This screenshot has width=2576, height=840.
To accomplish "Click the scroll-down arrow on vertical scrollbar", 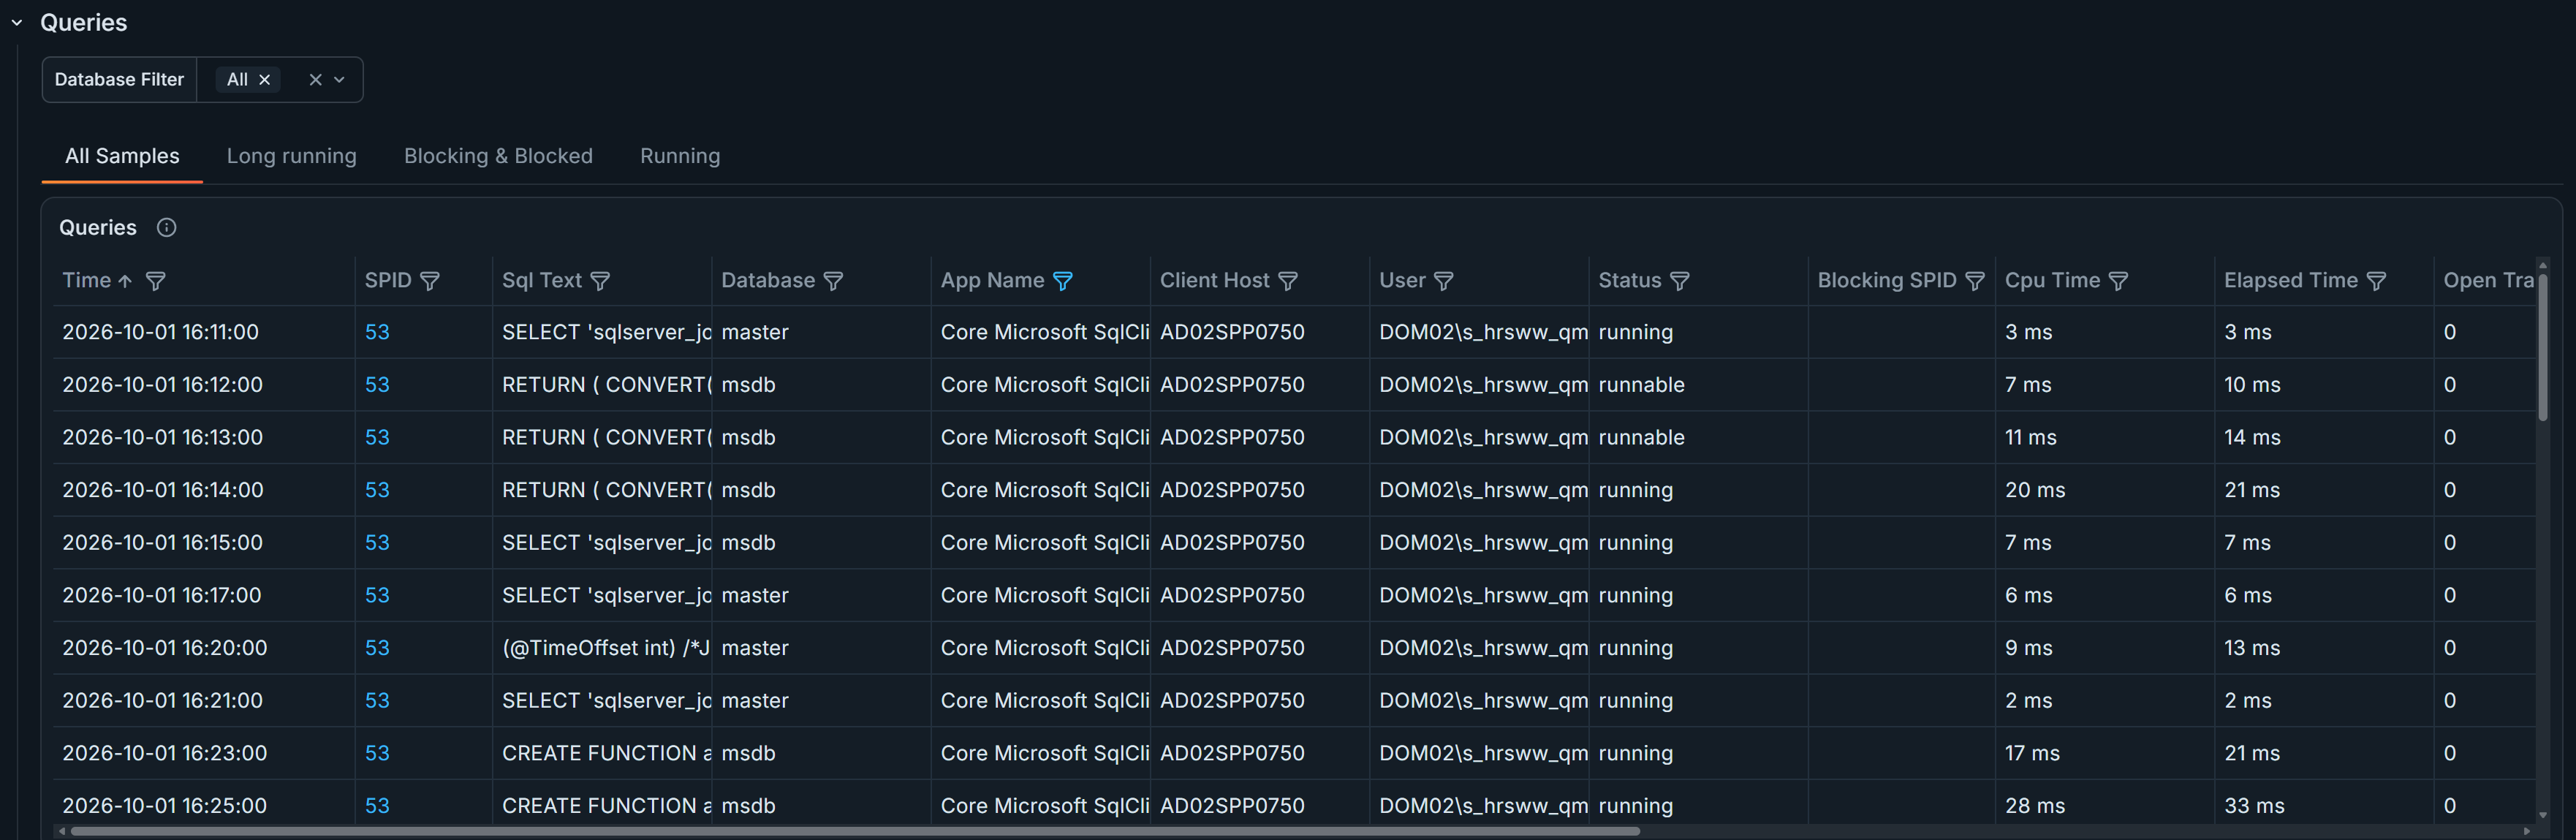I will pyautogui.click(x=2543, y=816).
